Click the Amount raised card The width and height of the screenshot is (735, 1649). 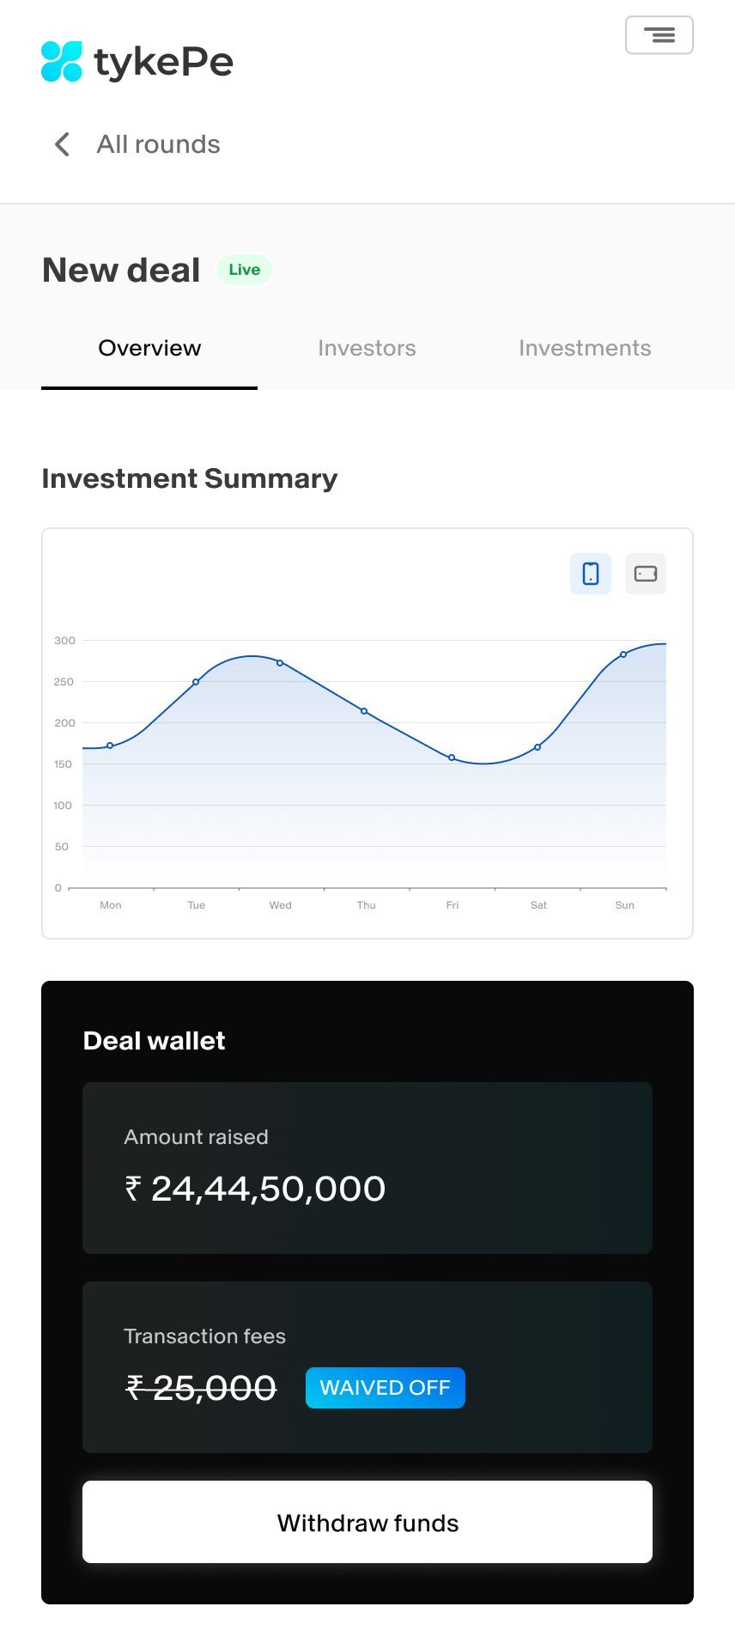(367, 1168)
